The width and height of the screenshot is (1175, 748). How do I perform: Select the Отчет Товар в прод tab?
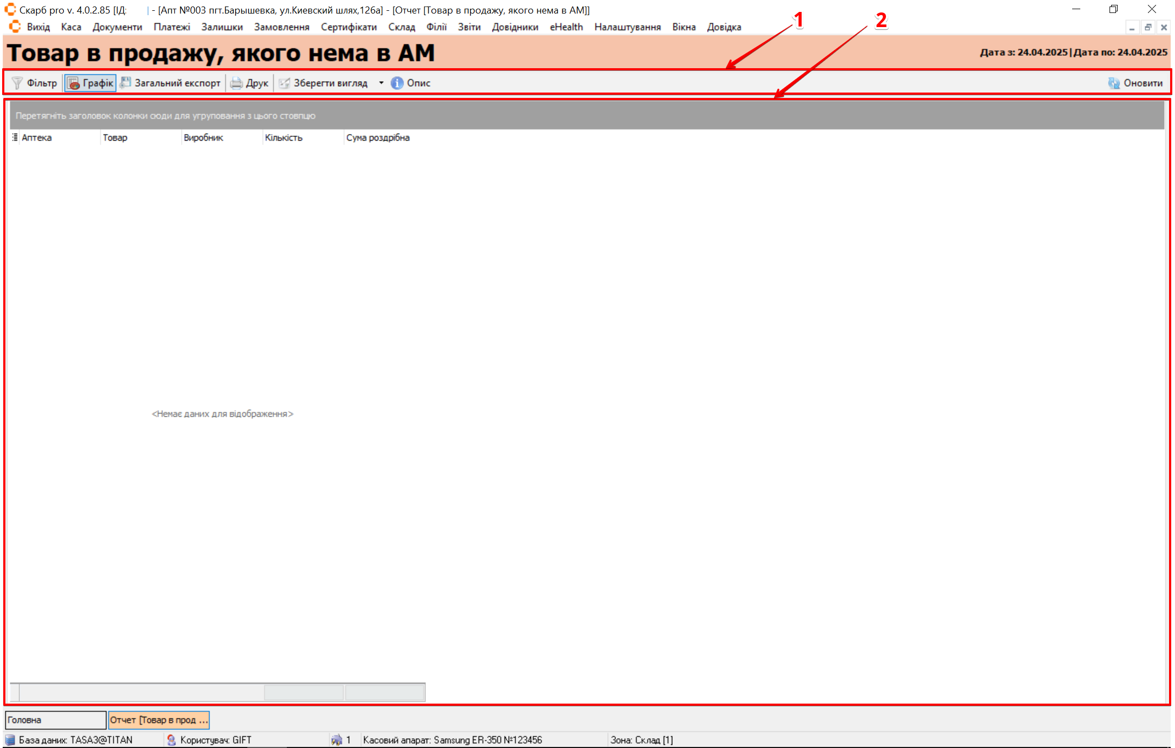pyautogui.click(x=159, y=720)
